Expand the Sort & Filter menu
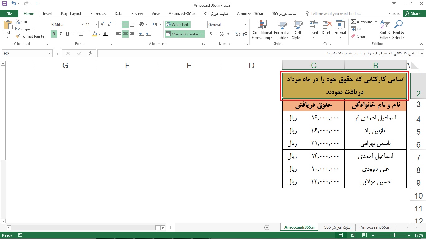 point(385,30)
